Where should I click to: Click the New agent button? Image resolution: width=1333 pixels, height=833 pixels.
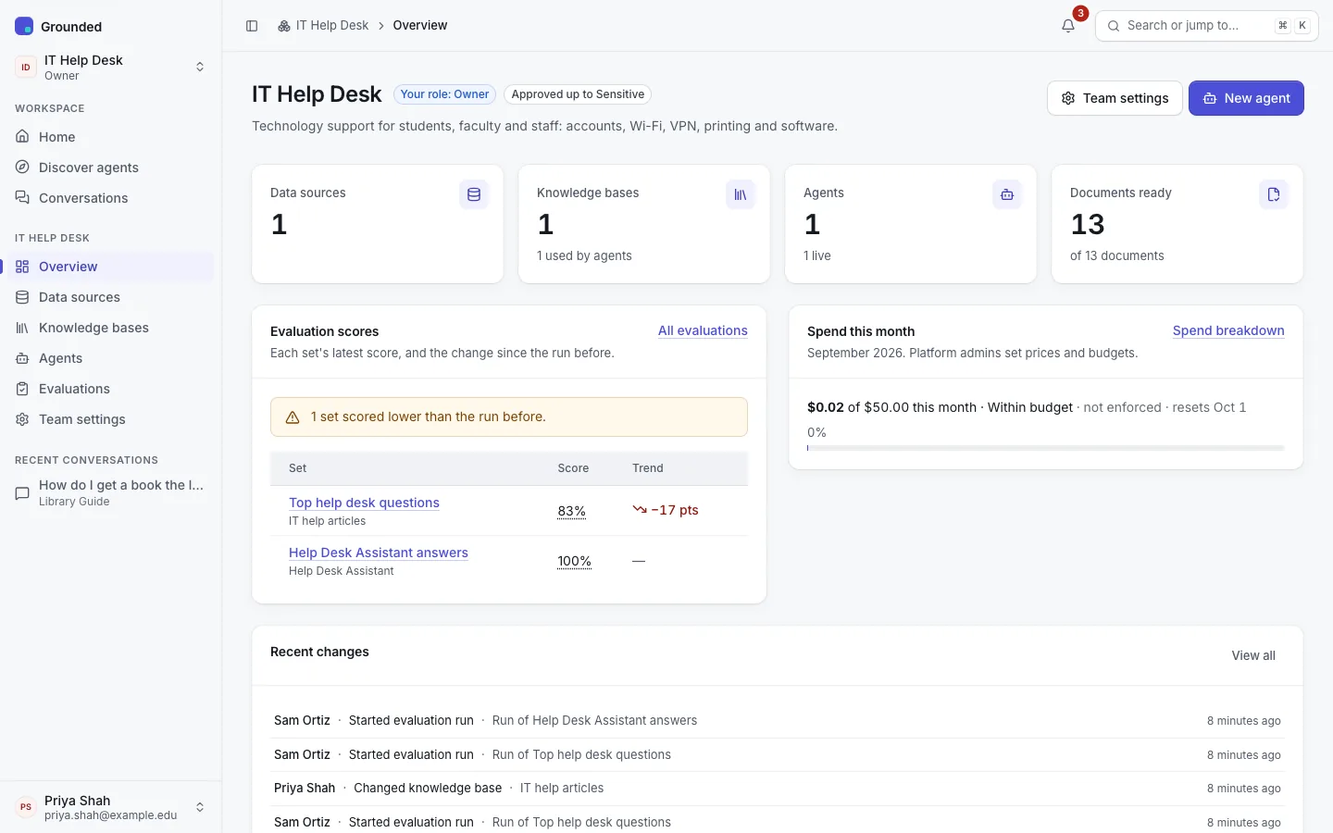1246,98
